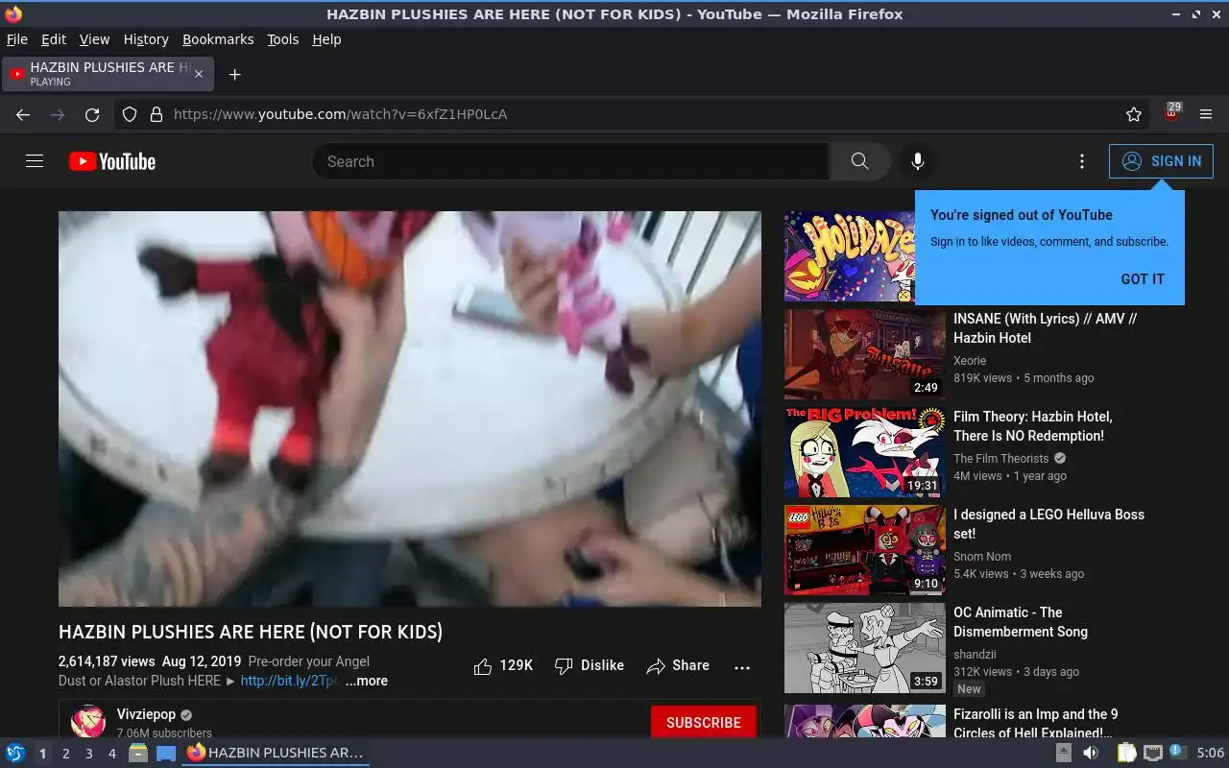Open a new tab with plus button
Image resolution: width=1229 pixels, height=768 pixels.
pyautogui.click(x=234, y=74)
